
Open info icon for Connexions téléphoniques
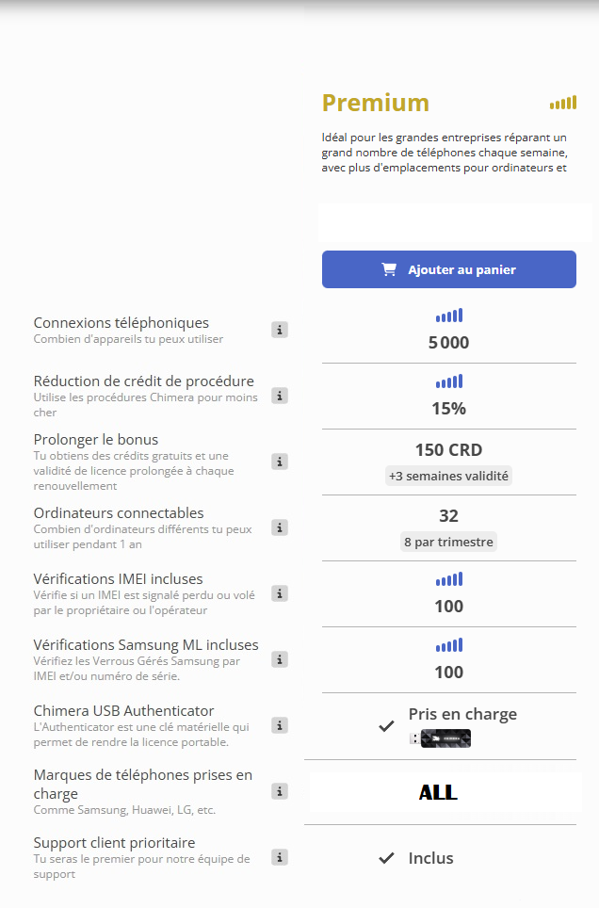280,330
